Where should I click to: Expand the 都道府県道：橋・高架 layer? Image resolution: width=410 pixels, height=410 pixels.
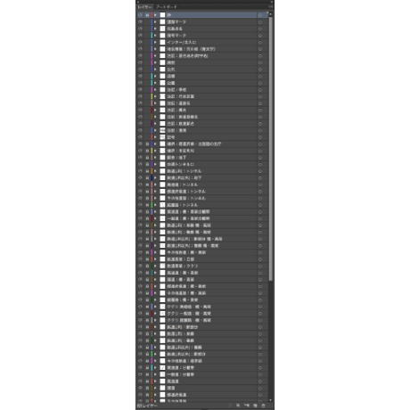pos(155,286)
